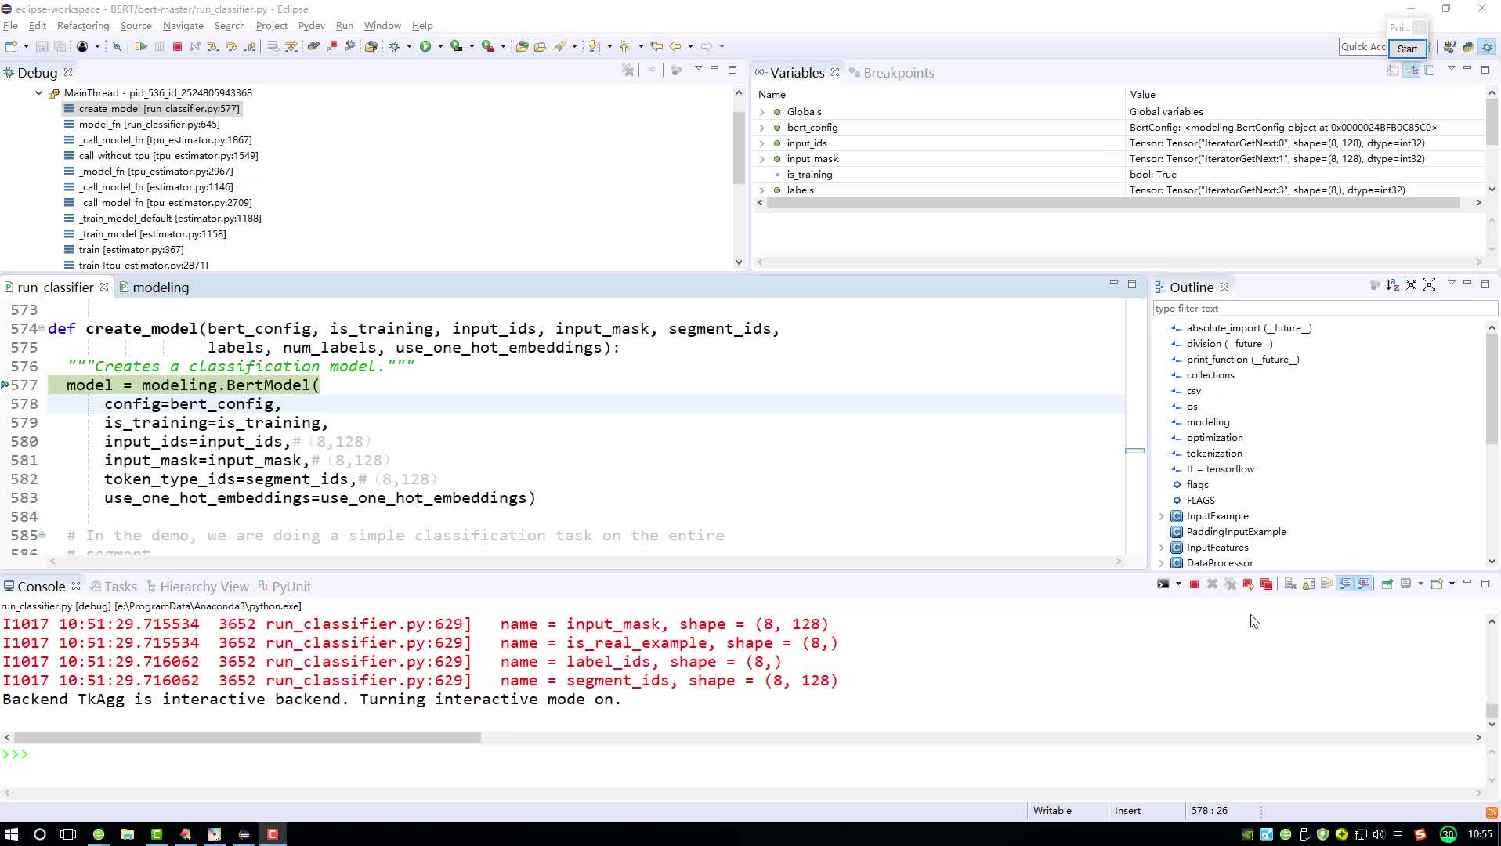This screenshot has width=1501, height=846.
Task: Open the Windows Start button
Action: [11, 834]
